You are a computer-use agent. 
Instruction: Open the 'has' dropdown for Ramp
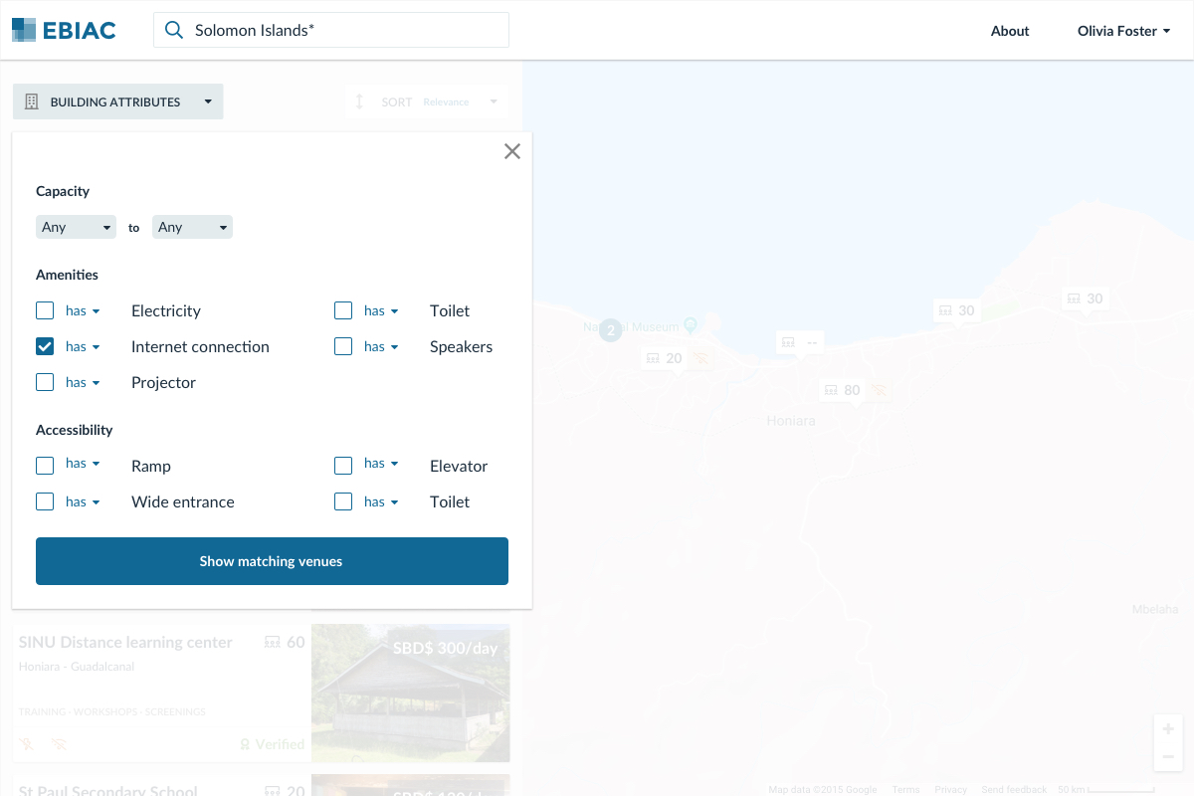tap(83, 464)
